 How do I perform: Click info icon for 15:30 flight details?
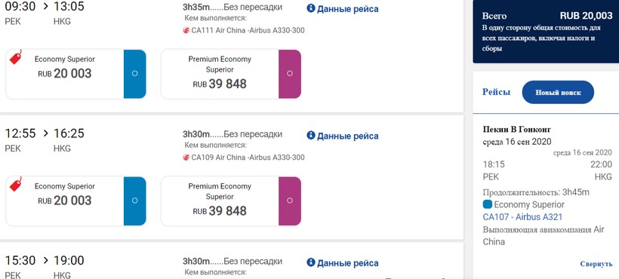(x=311, y=262)
